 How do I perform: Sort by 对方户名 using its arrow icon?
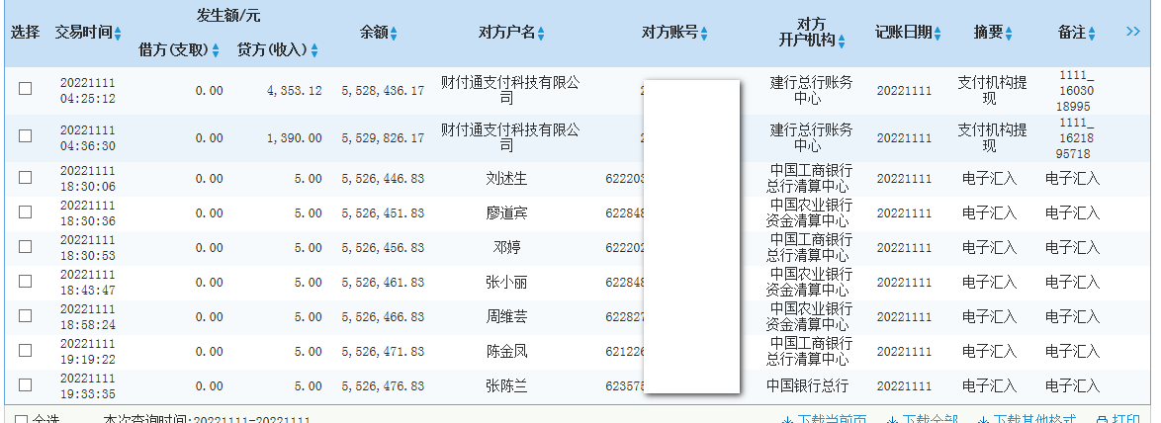point(541,34)
